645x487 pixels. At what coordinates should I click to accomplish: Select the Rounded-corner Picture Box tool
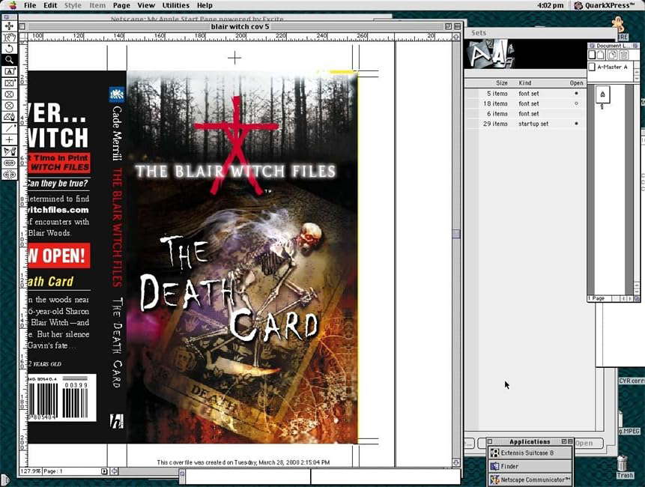point(9,94)
